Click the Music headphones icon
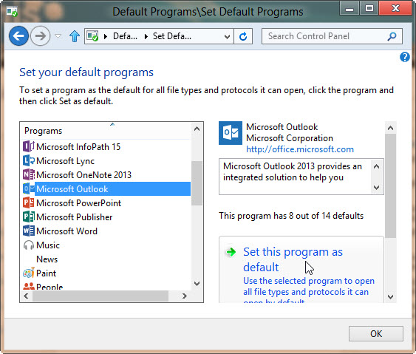This screenshot has width=416, height=354. coord(29,245)
